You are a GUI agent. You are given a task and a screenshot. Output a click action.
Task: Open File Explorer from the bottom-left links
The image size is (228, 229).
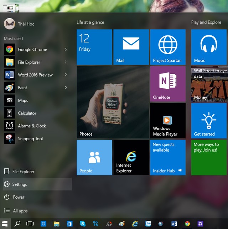click(37, 172)
